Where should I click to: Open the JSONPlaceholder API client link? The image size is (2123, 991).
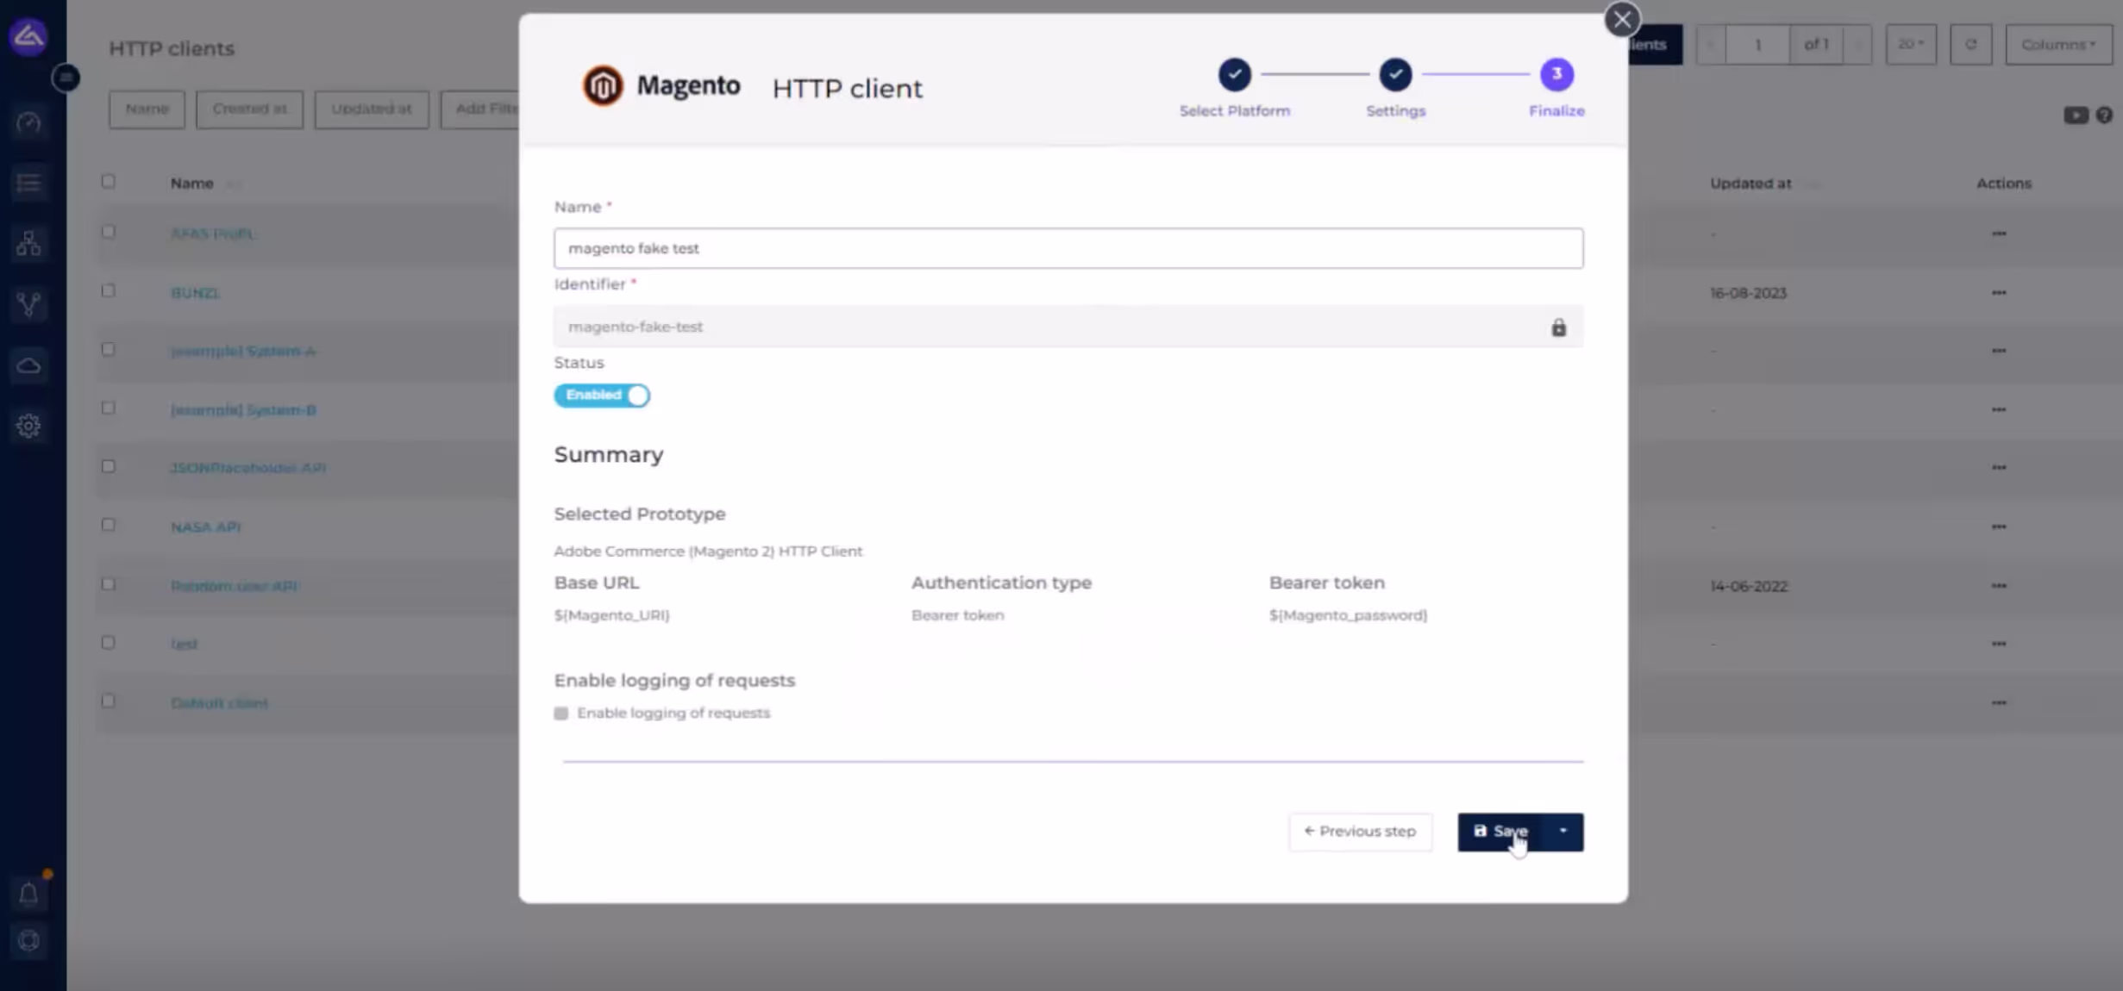(x=247, y=468)
